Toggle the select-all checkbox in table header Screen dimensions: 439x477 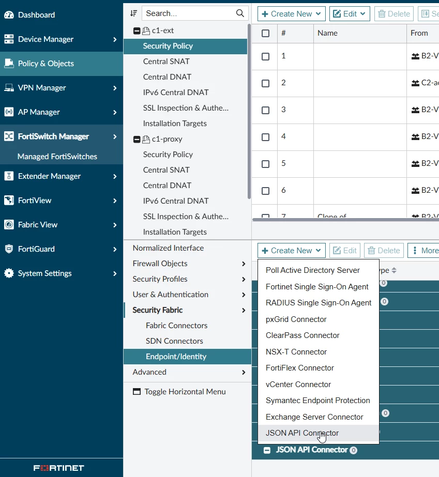pyautogui.click(x=265, y=33)
